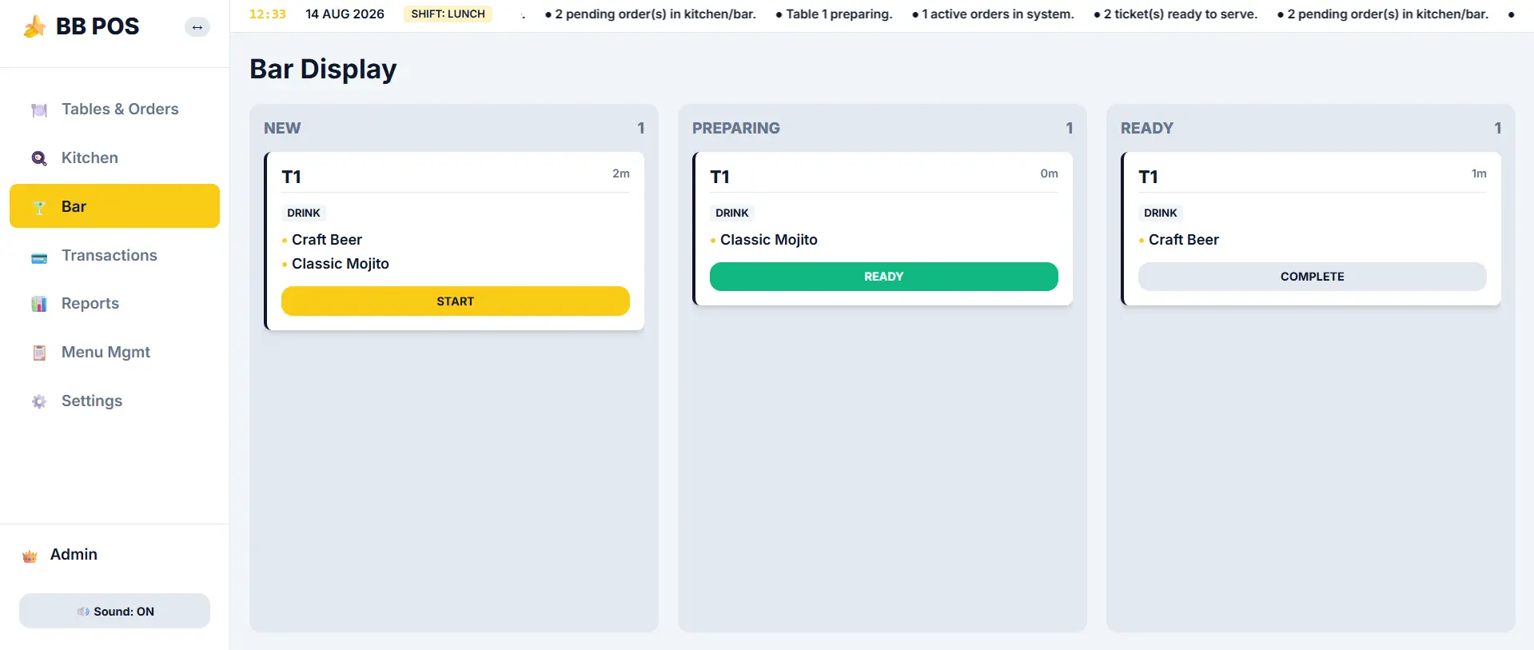This screenshot has height=650, width=1534.
Task: Click the NEW column header
Action: [282, 128]
